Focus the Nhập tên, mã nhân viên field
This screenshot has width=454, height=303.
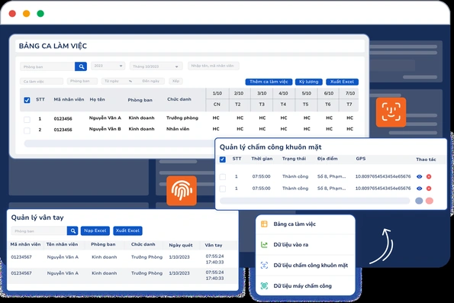tap(214, 66)
